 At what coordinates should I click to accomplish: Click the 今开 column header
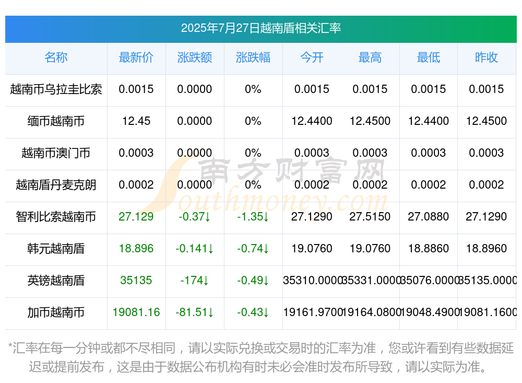312,57
